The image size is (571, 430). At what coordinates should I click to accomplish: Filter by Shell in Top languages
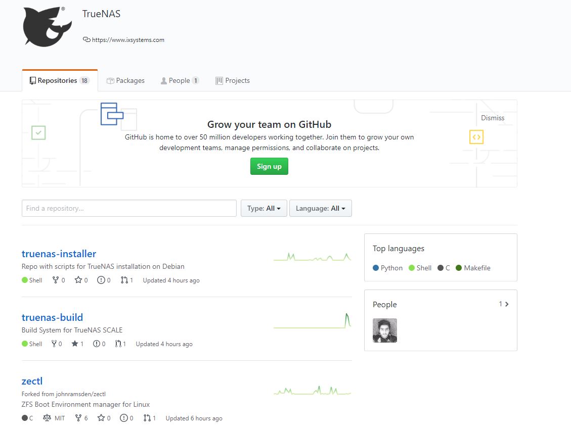[x=420, y=268]
